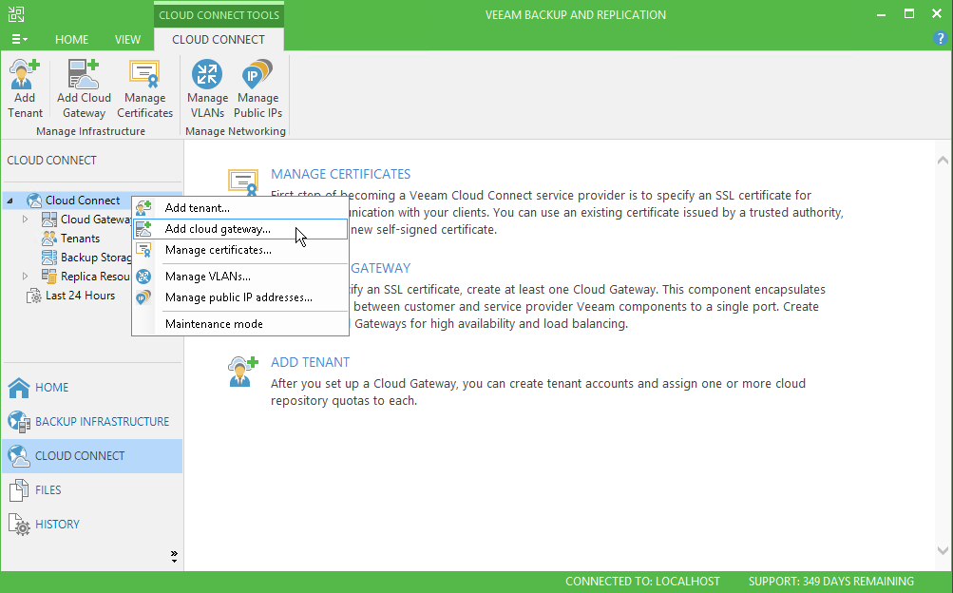Click the Cloud Gateways tree node icon
This screenshot has width=953, height=593.
(49, 220)
